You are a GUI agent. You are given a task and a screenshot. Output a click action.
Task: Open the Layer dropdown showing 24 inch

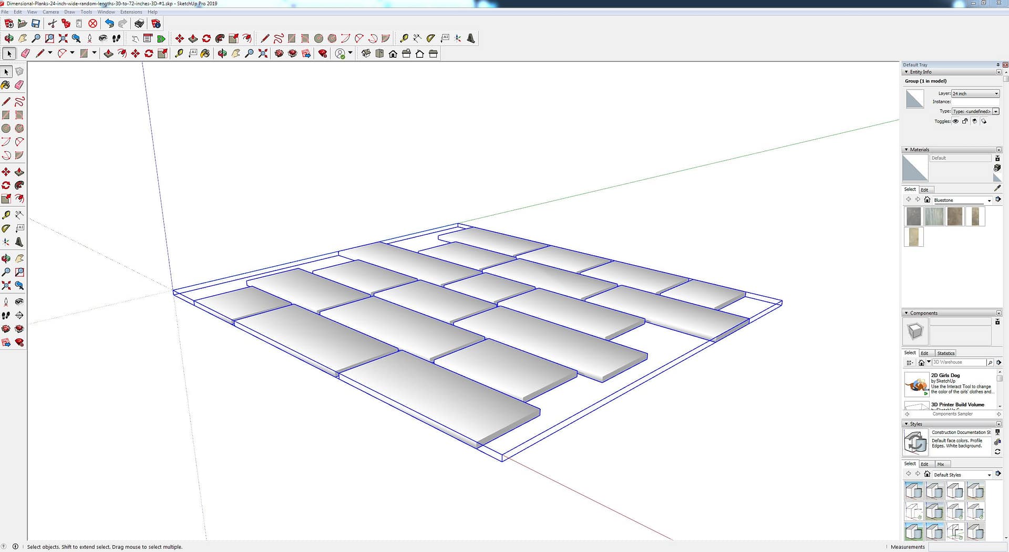pos(975,93)
